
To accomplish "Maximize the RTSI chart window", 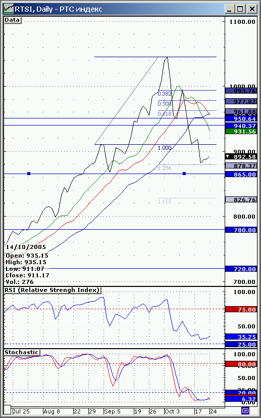I will [240, 9].
